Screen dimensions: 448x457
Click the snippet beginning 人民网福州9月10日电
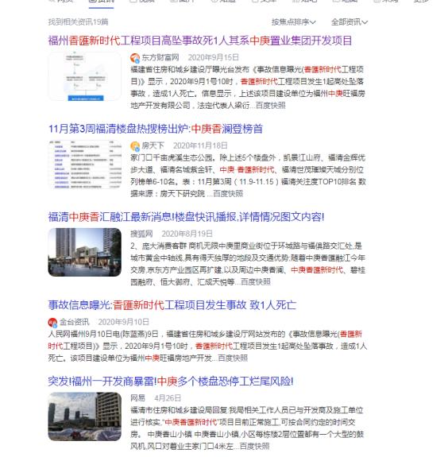pyautogui.click(x=207, y=346)
